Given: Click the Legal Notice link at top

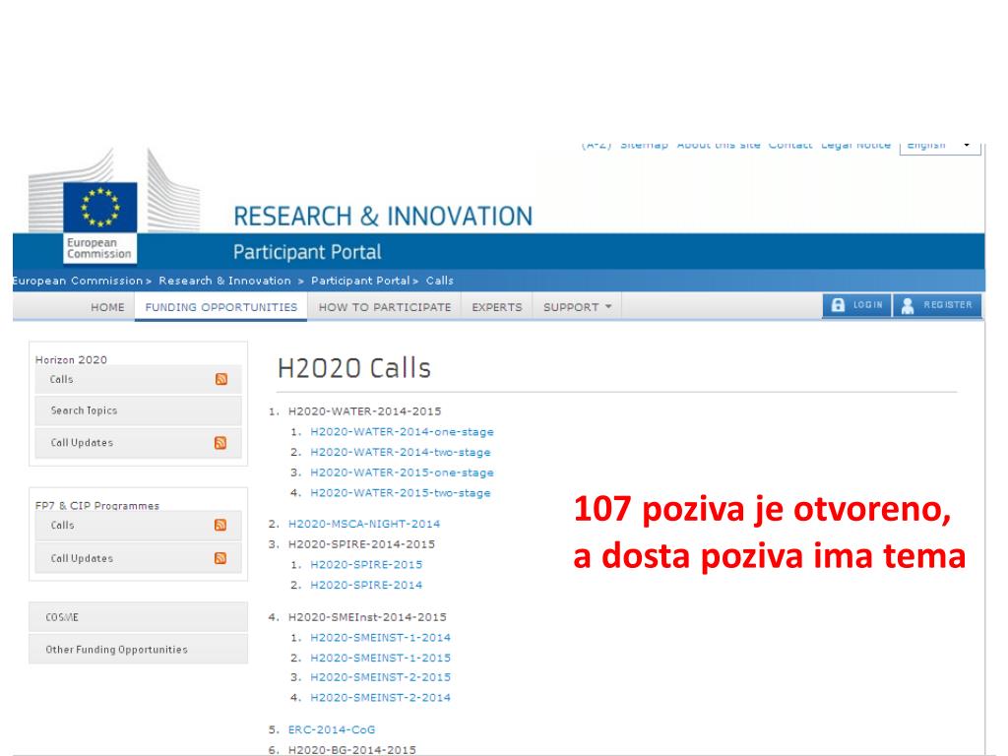Looking at the screenshot, I should [855, 146].
